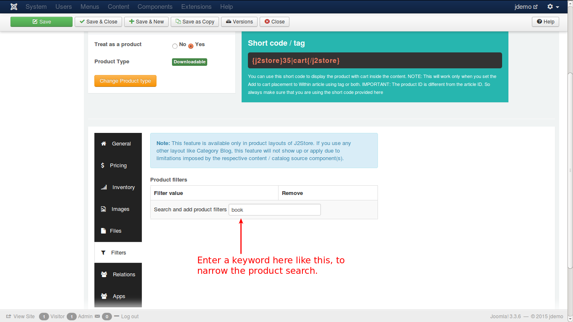Expand the Users menu
Viewport: 573px width, 322px height.
click(63, 7)
